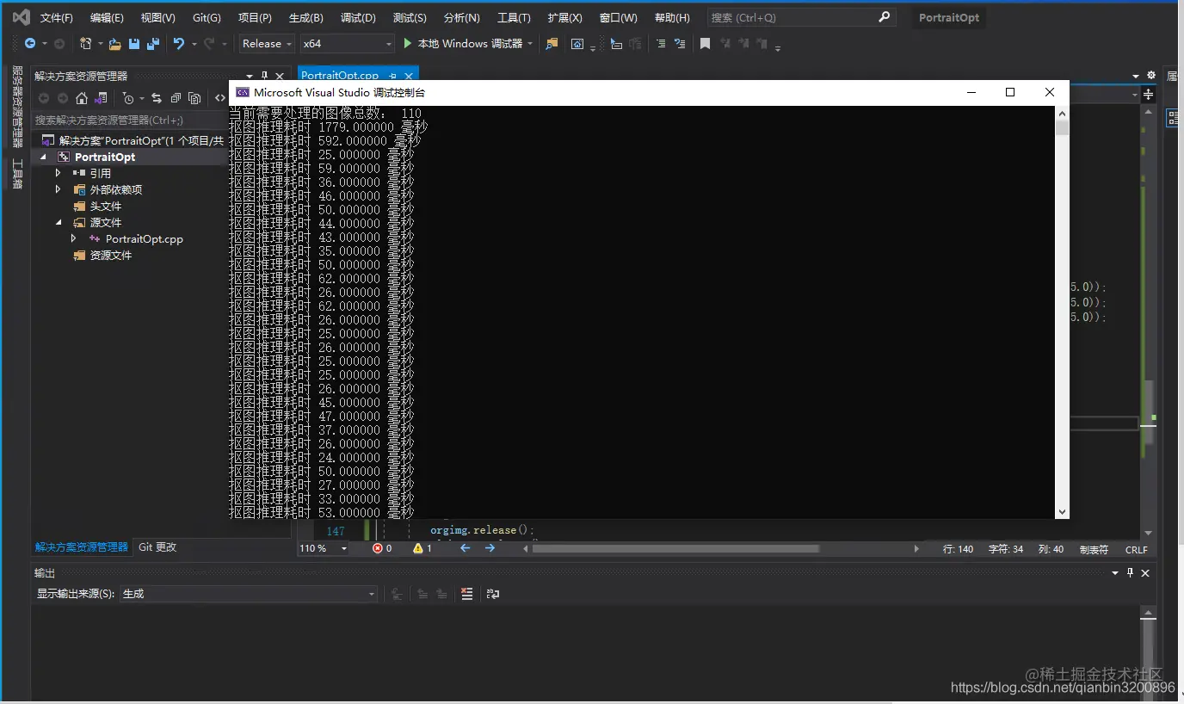
Task: Toggle bookmark icon in toolbar
Action: point(705,44)
